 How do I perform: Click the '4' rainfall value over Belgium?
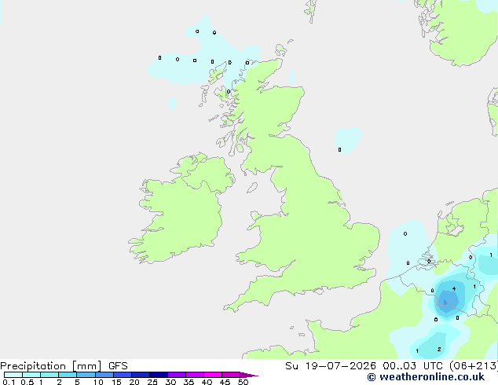click(x=454, y=289)
